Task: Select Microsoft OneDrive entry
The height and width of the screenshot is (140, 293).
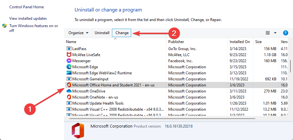Action: tap(89, 91)
